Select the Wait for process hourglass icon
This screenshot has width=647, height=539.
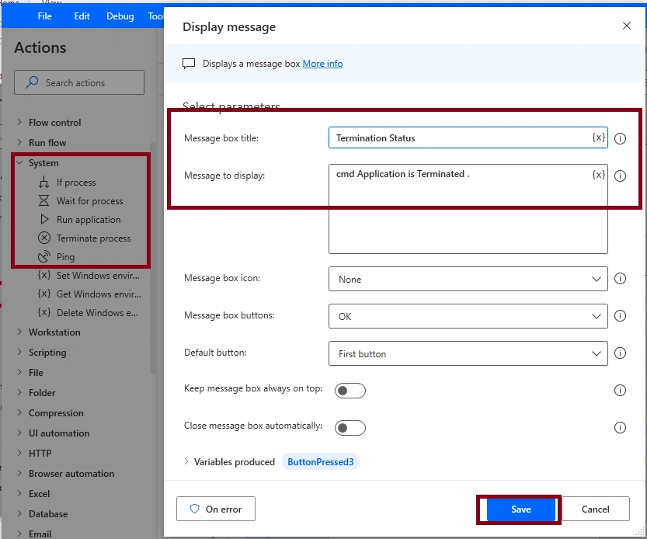[43, 200]
